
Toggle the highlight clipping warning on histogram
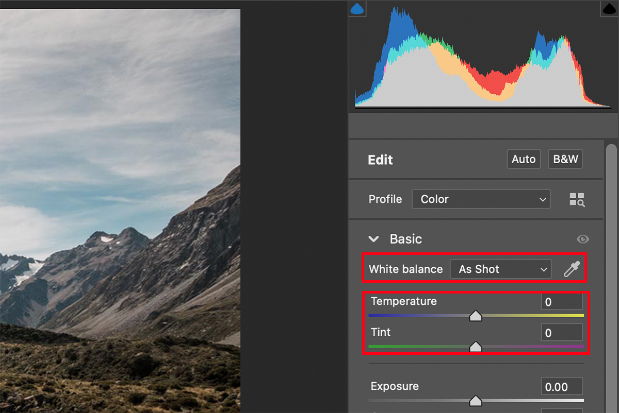[609, 9]
